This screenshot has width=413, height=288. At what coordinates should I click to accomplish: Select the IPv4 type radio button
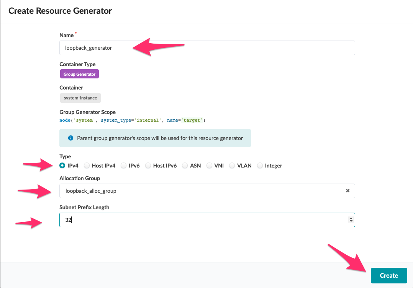[62, 165]
